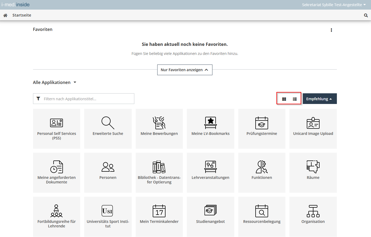Screen dimensions: 371x237
Task: Open Fortbildungsreihe für Lehrende icon
Action: [57, 211]
